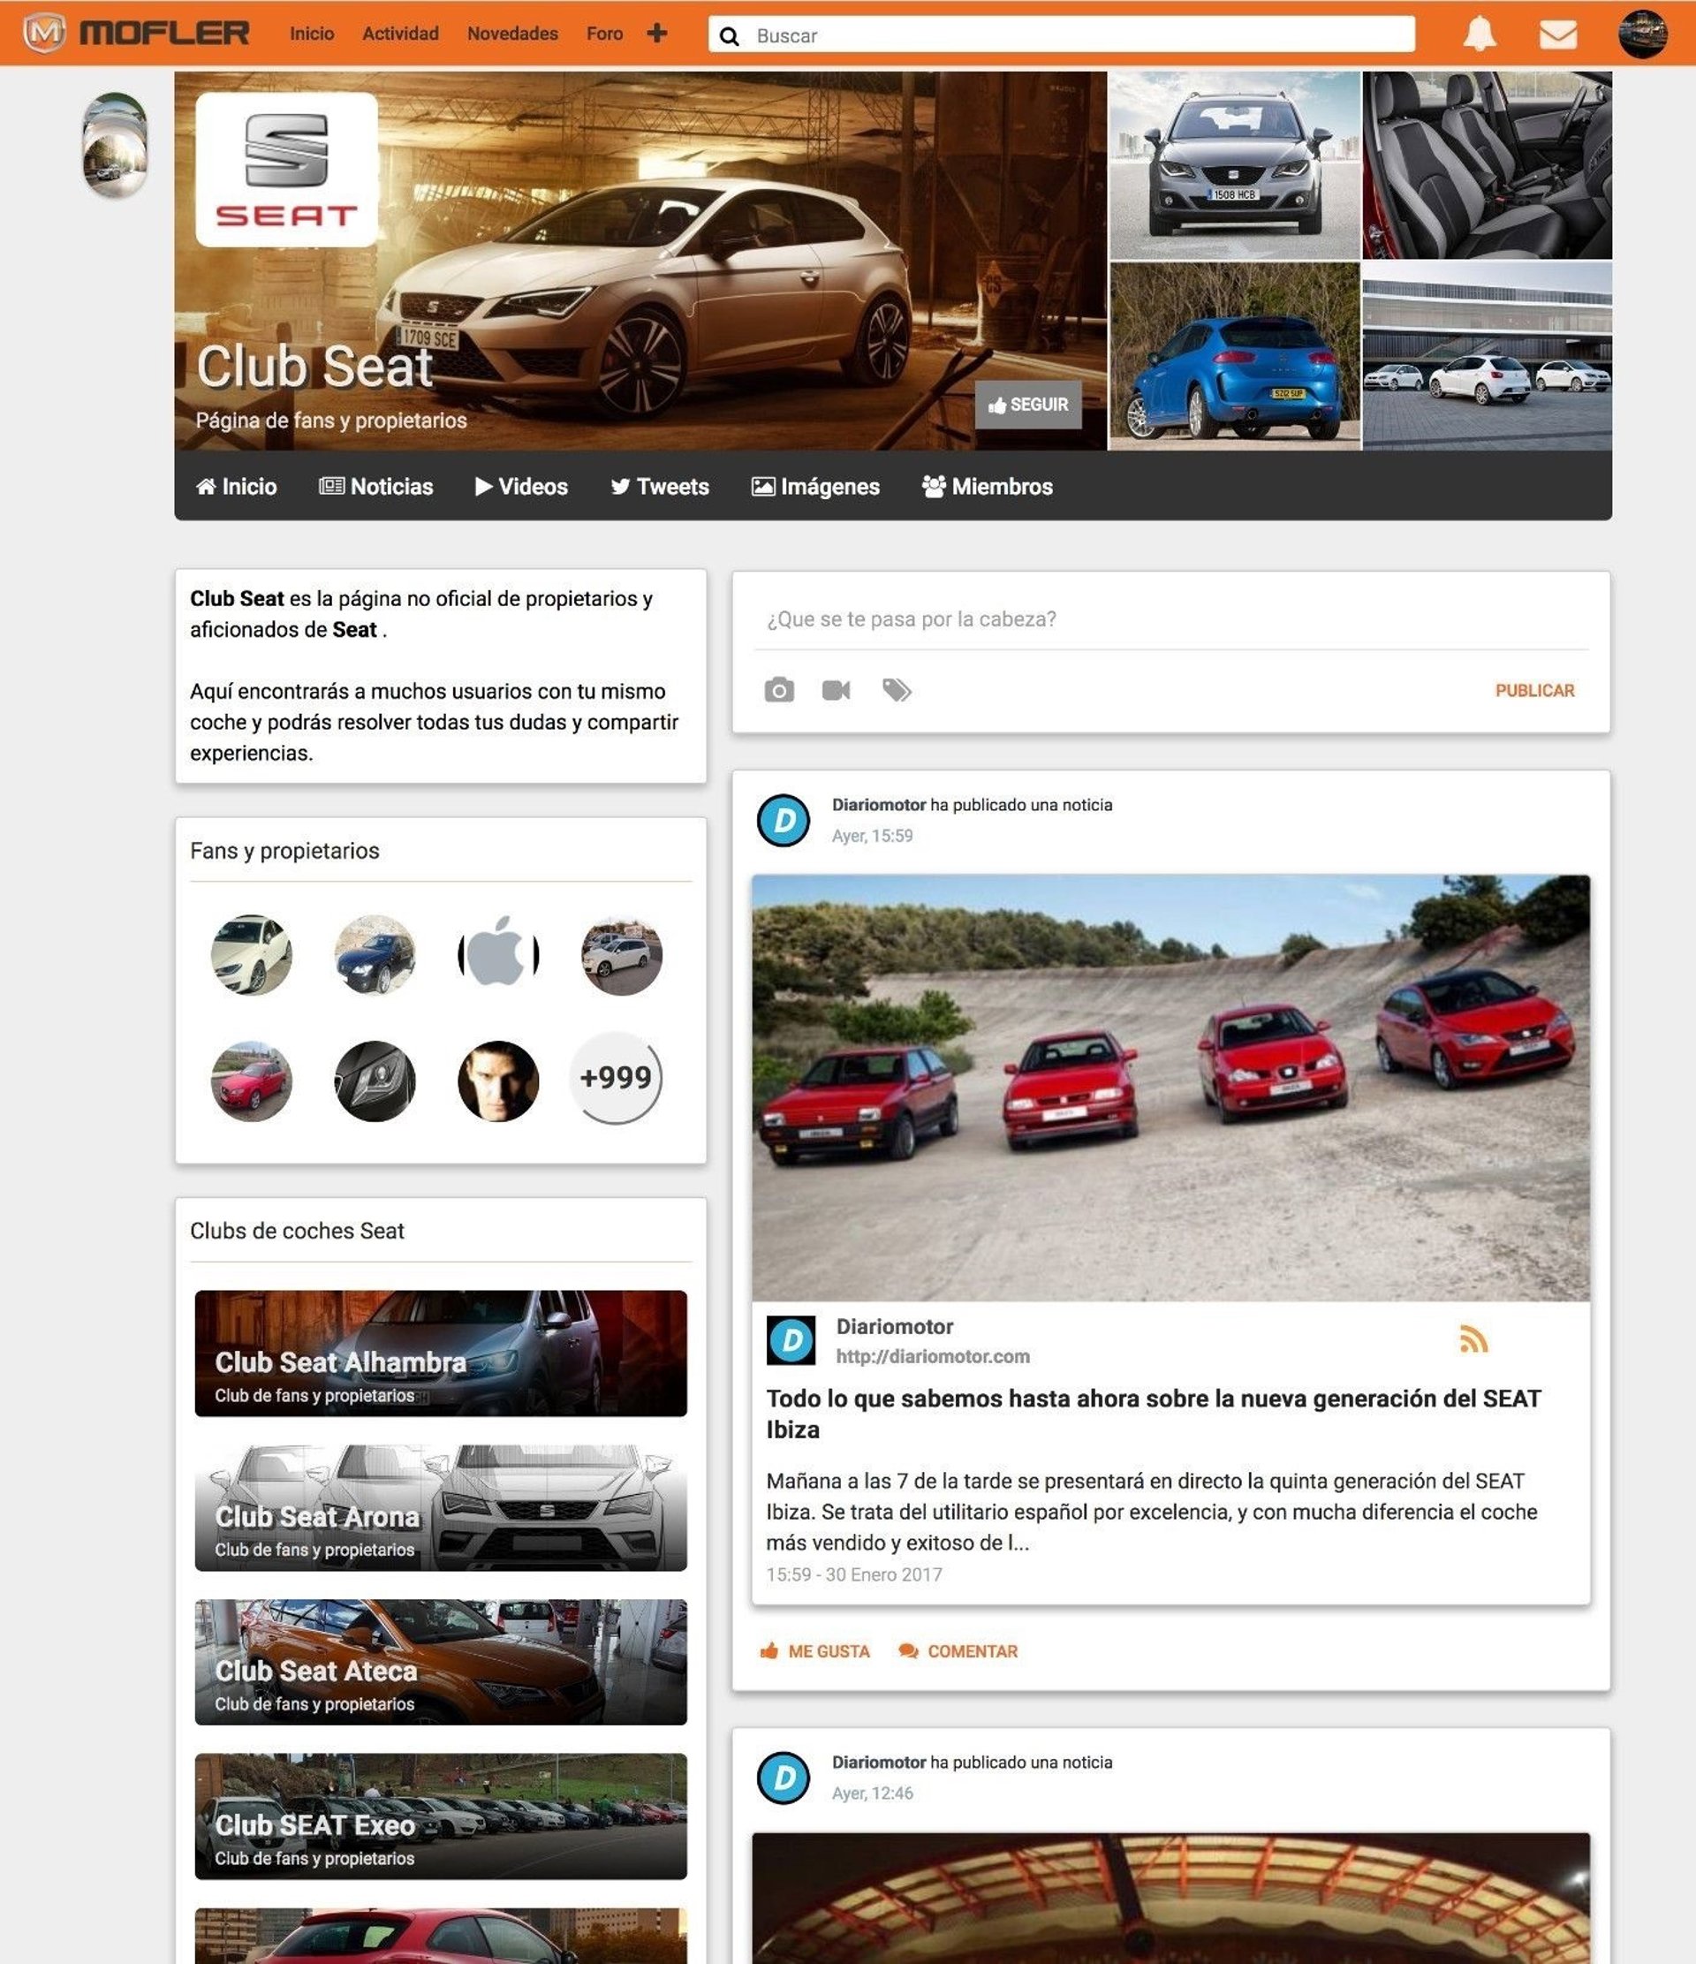Add a video using the camcorder icon
The width and height of the screenshot is (1696, 1964).
tap(836, 690)
